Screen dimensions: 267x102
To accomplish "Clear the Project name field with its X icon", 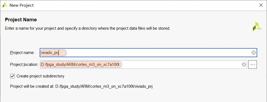I will click(x=253, y=53).
